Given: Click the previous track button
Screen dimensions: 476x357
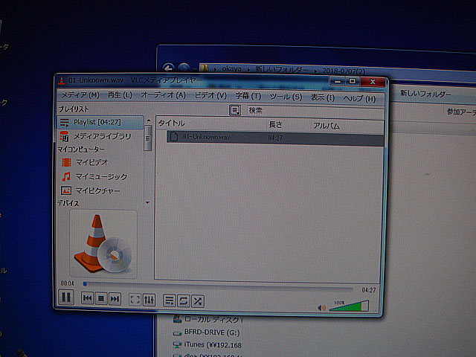Looking at the screenshot, I should [87, 298].
